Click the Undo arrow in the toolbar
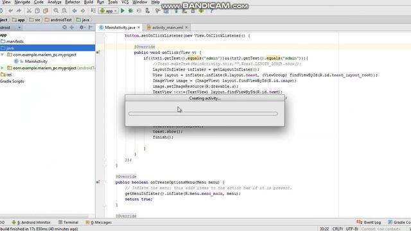Viewport: 411px width, 231px height. (x=10, y=11)
